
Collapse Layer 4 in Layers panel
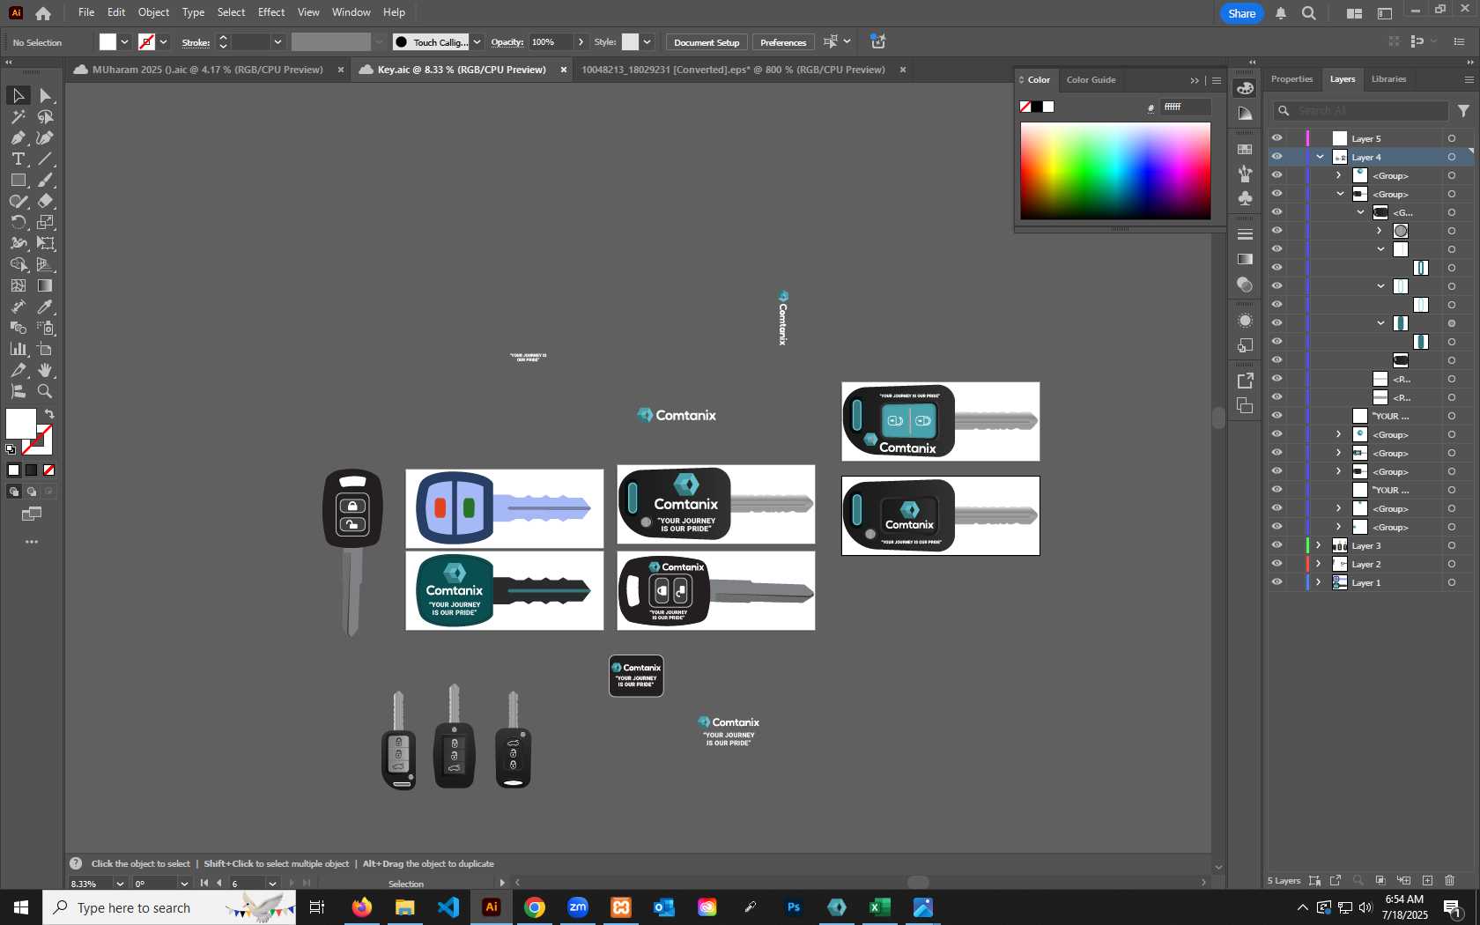[x=1320, y=157]
